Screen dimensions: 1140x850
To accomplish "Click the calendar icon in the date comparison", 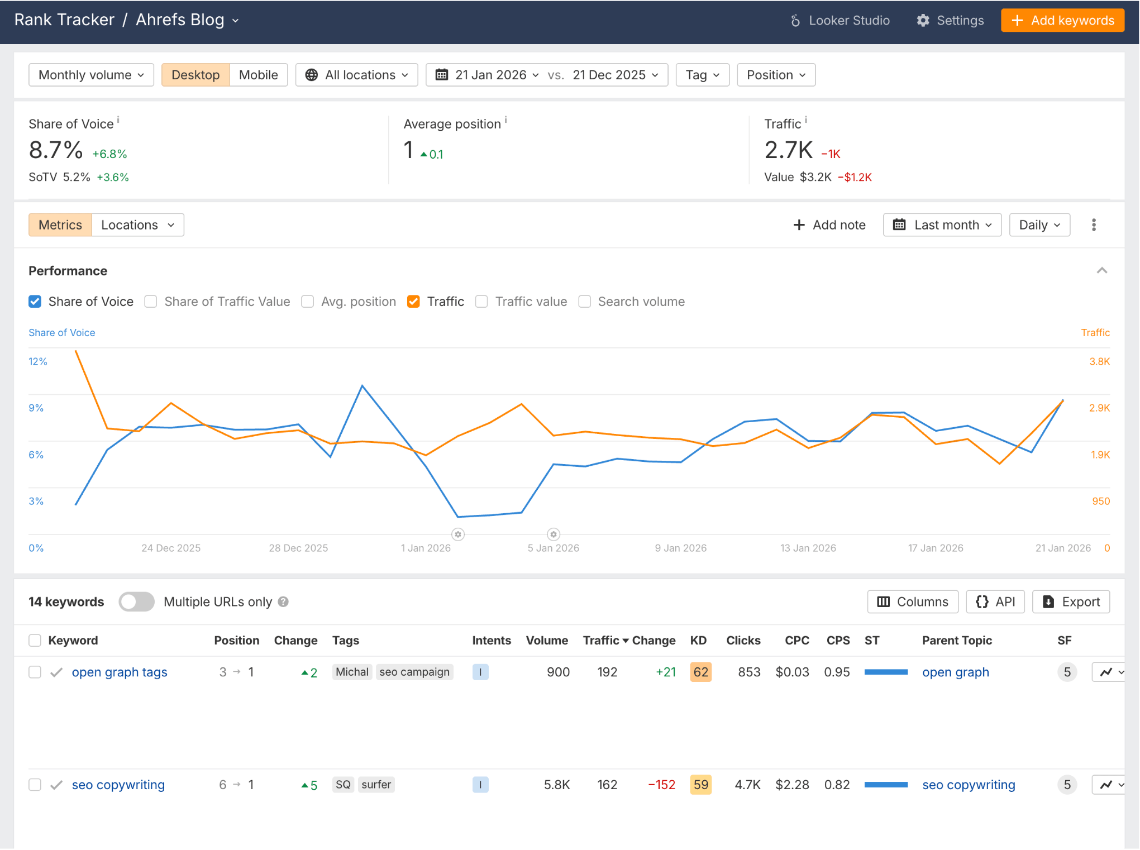I will click(x=442, y=74).
